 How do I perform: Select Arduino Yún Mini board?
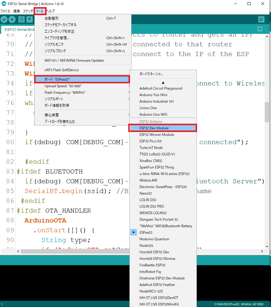pos(163,95)
